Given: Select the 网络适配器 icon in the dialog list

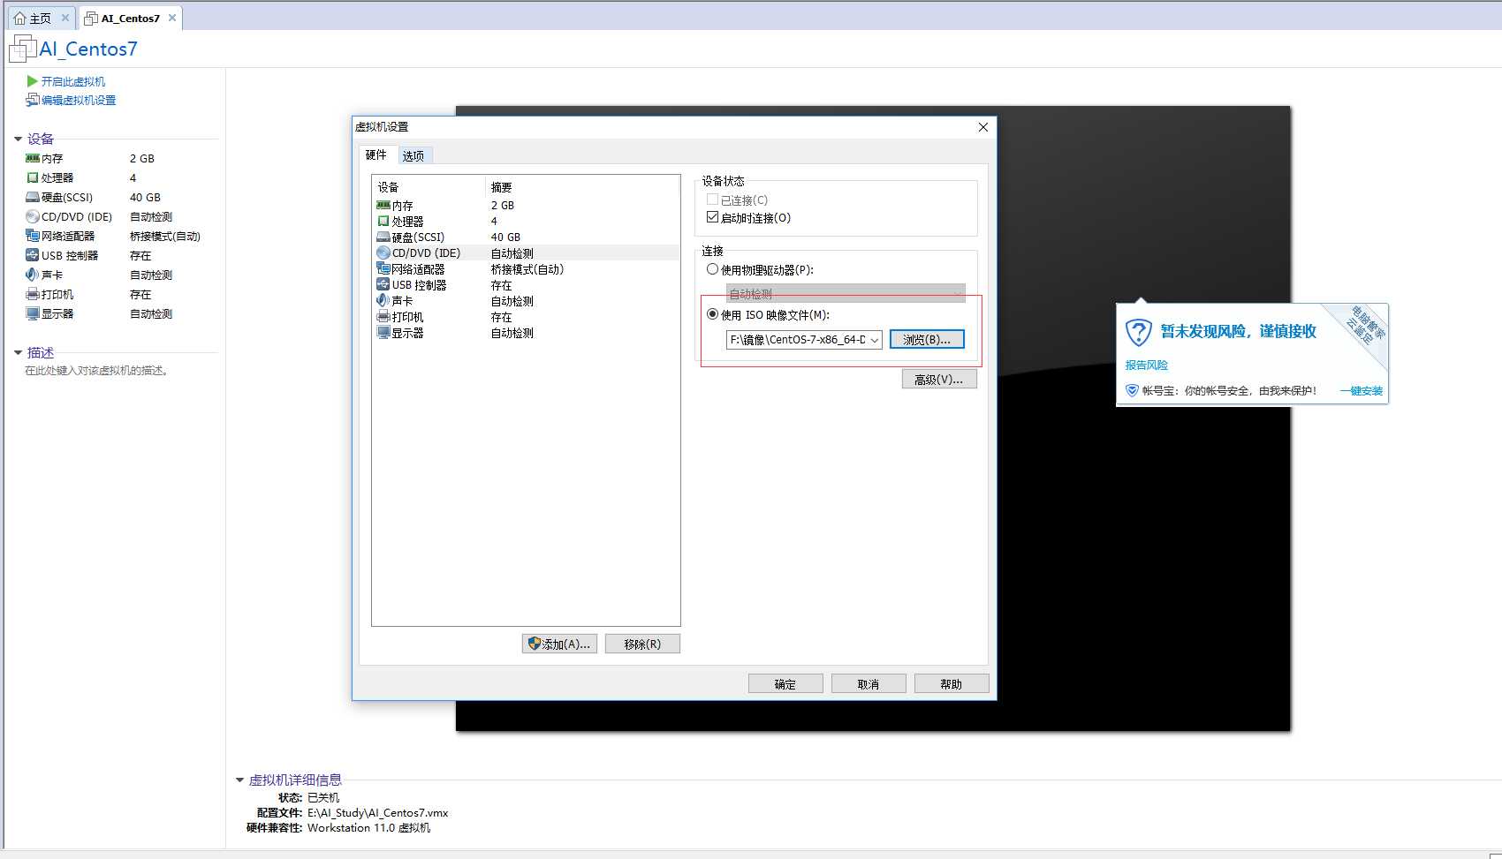Looking at the screenshot, I should pyautogui.click(x=383, y=268).
